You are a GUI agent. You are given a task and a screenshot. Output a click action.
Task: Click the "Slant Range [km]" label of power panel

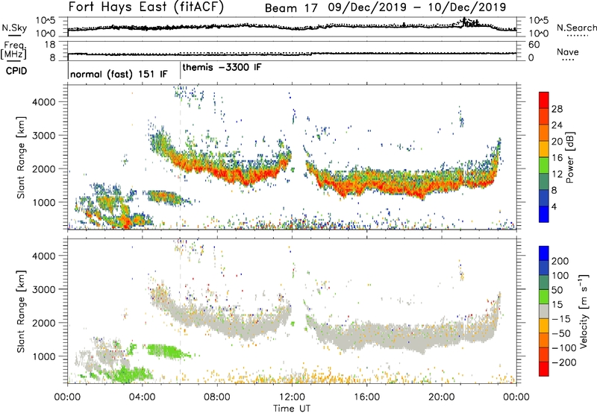pyautogui.click(x=21, y=157)
